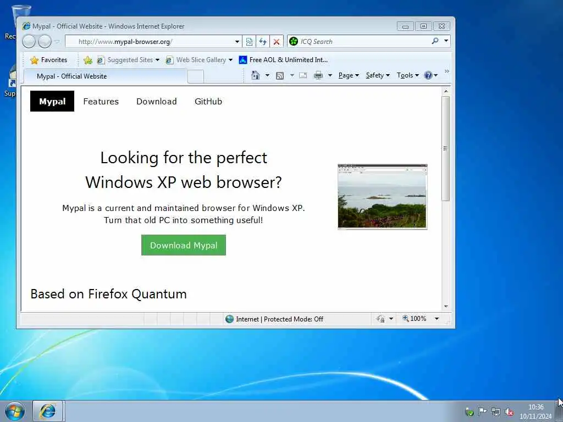
Task: Click the Internet Explorer logo in the title bar
Action: tap(26, 26)
